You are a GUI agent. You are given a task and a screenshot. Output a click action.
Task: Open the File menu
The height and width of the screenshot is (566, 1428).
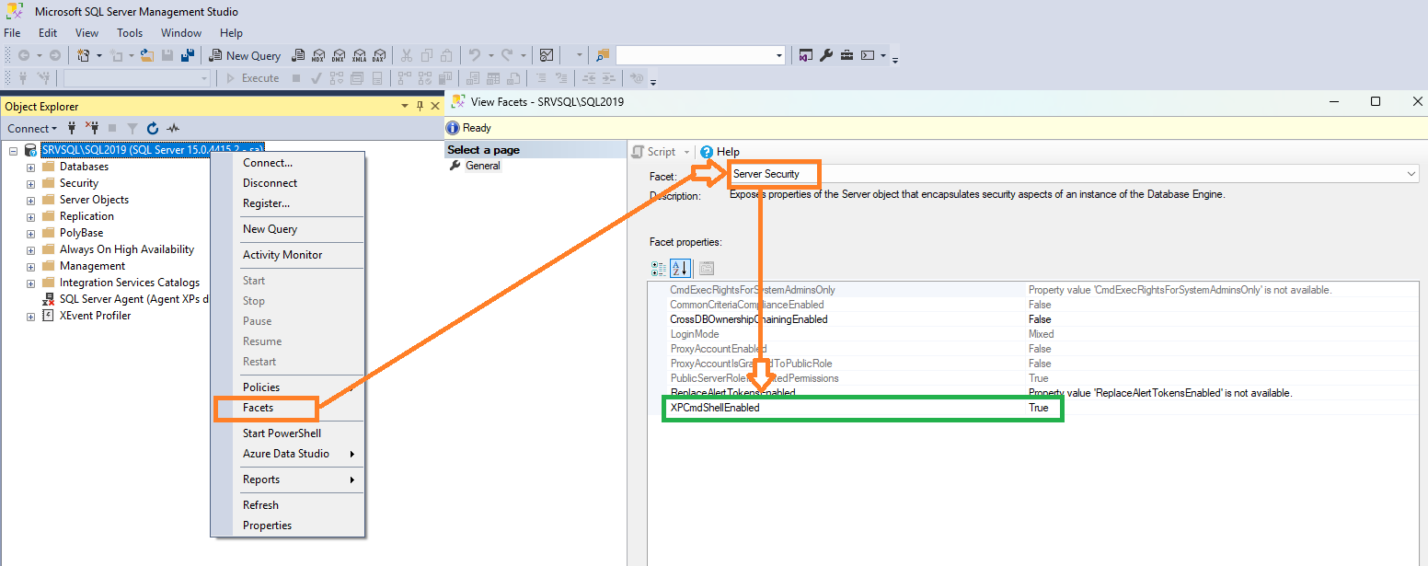12,33
